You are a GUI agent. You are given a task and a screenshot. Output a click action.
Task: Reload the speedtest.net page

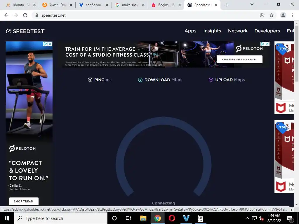[25, 15]
